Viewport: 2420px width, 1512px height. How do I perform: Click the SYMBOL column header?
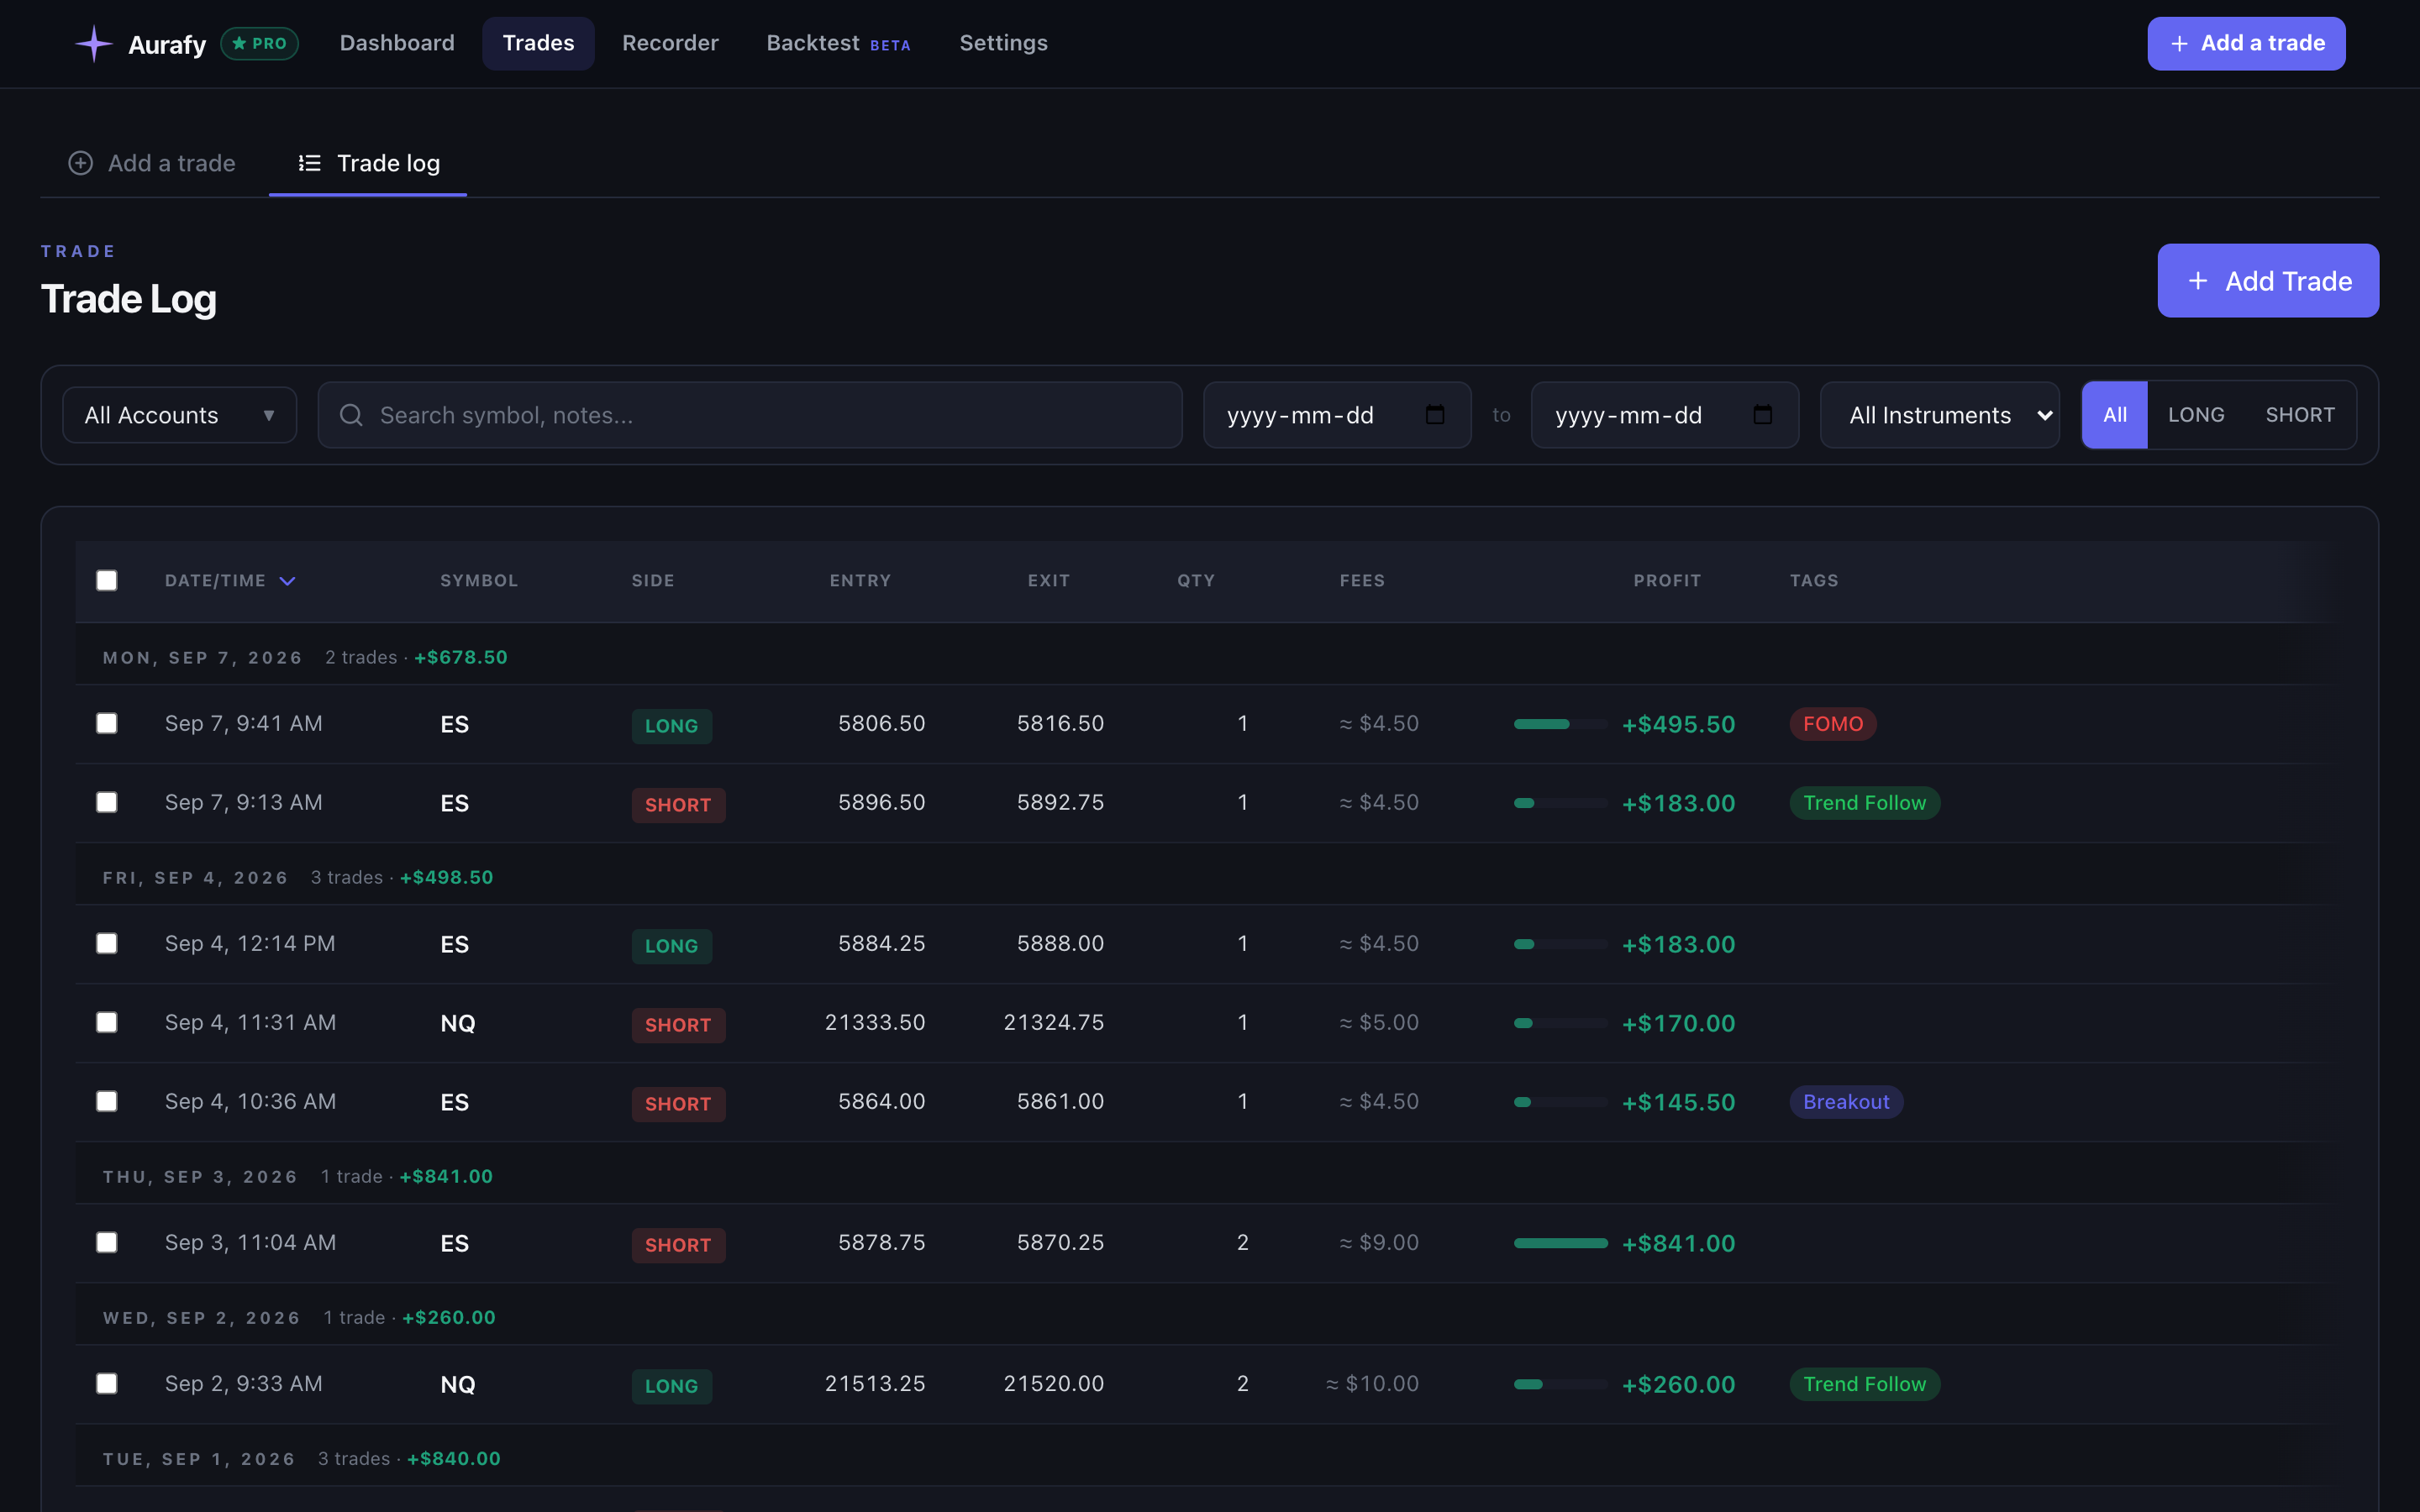[479, 581]
